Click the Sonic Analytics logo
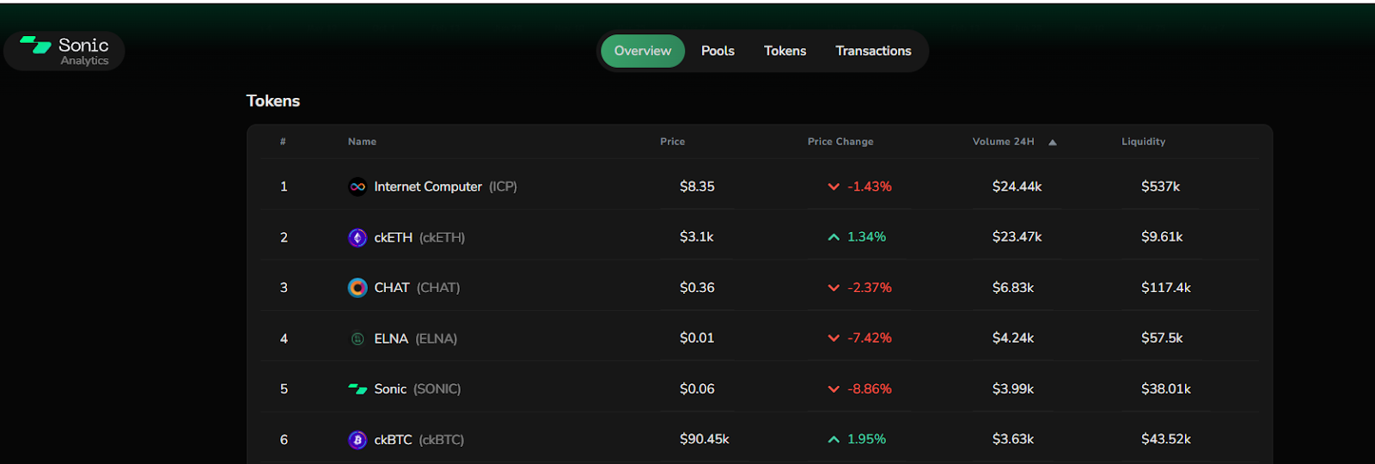 pos(64,51)
